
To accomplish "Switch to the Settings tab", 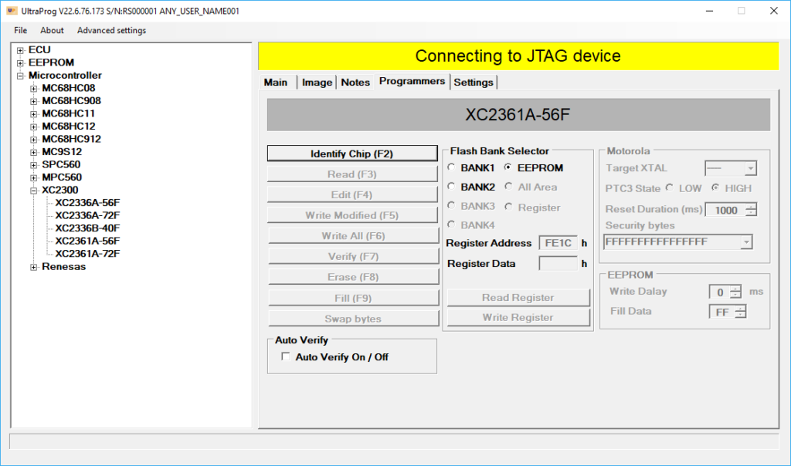I will pyautogui.click(x=473, y=83).
